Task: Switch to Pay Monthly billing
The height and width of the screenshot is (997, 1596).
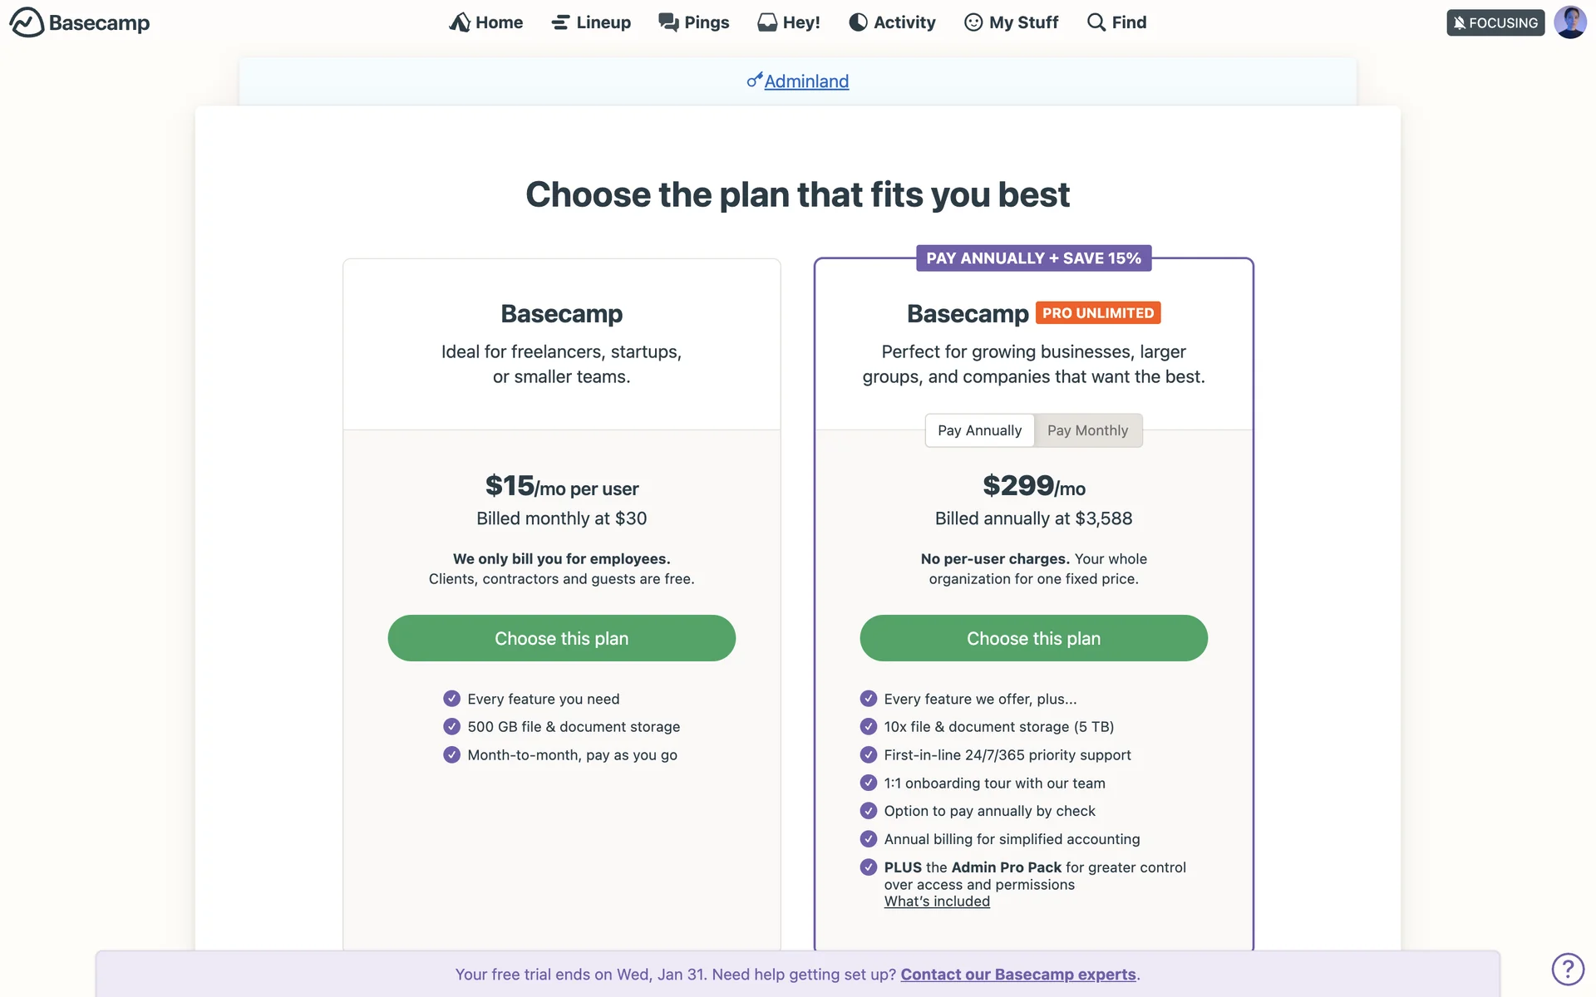Action: pos(1087,430)
